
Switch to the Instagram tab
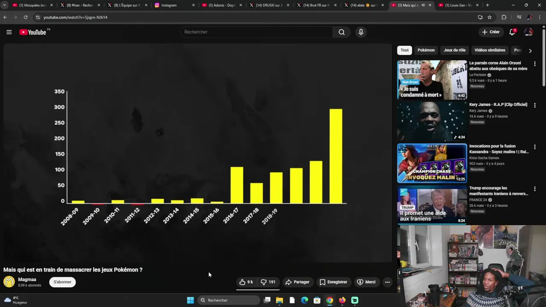tap(174, 5)
